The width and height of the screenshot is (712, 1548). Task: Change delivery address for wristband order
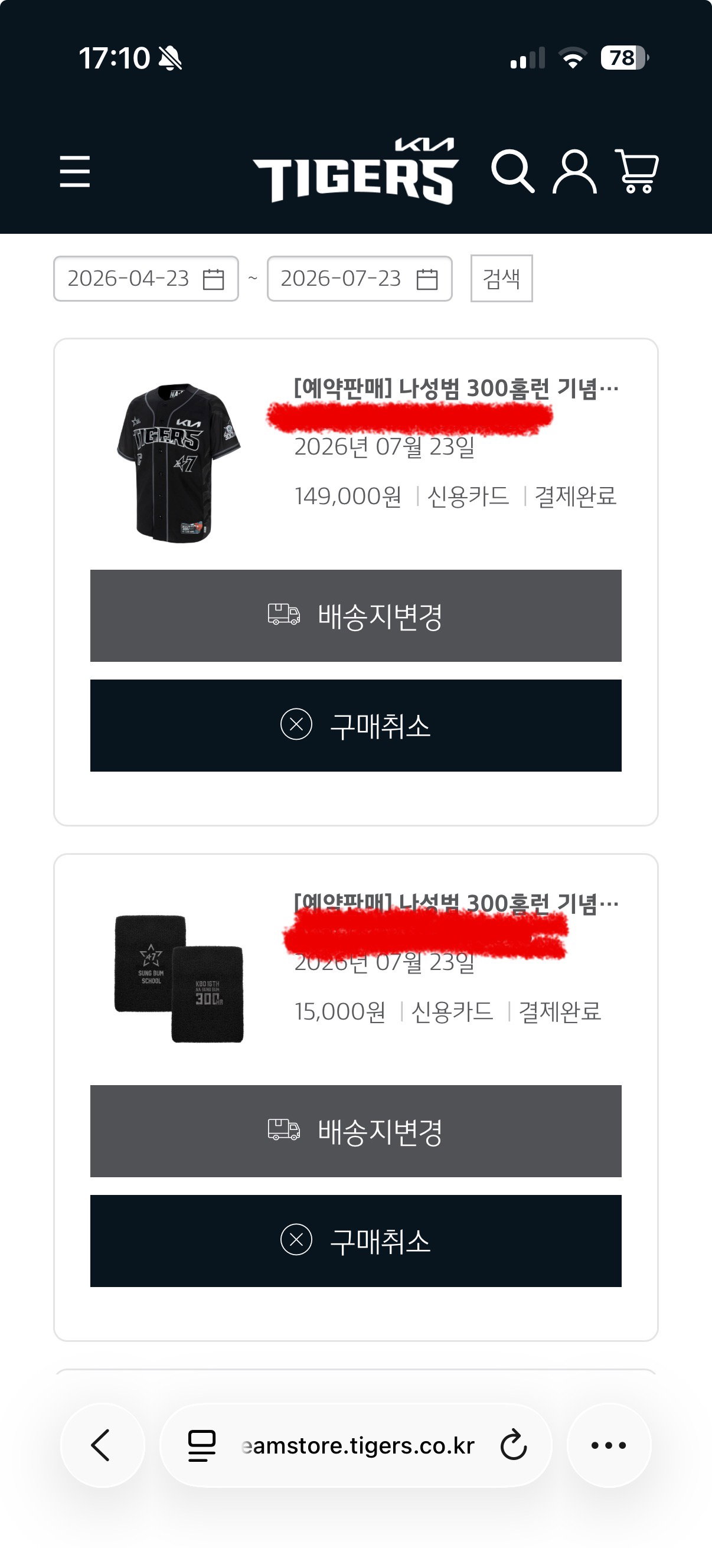coord(355,1132)
